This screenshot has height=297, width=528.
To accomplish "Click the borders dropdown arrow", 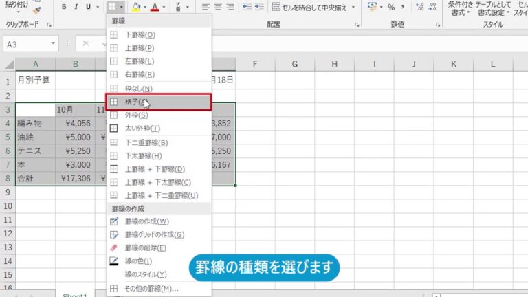I will click(121, 7).
